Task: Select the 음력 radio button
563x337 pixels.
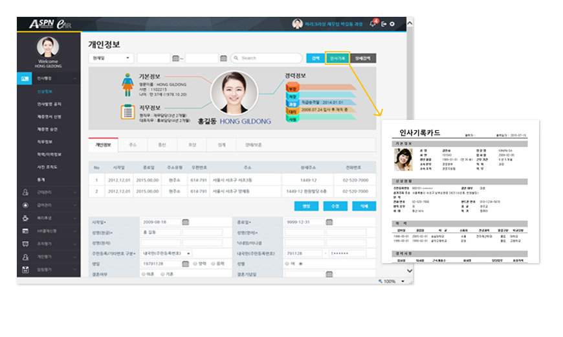Action: click(x=212, y=264)
